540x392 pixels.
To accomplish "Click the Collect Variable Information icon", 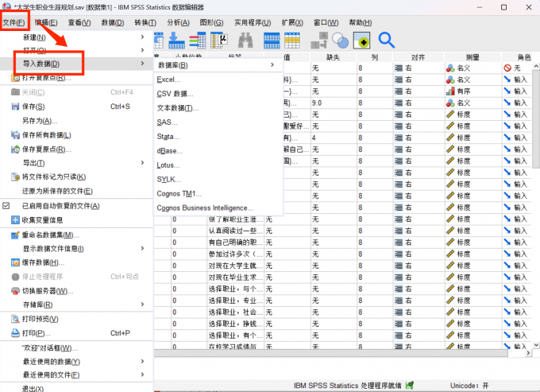I will coord(15,220).
